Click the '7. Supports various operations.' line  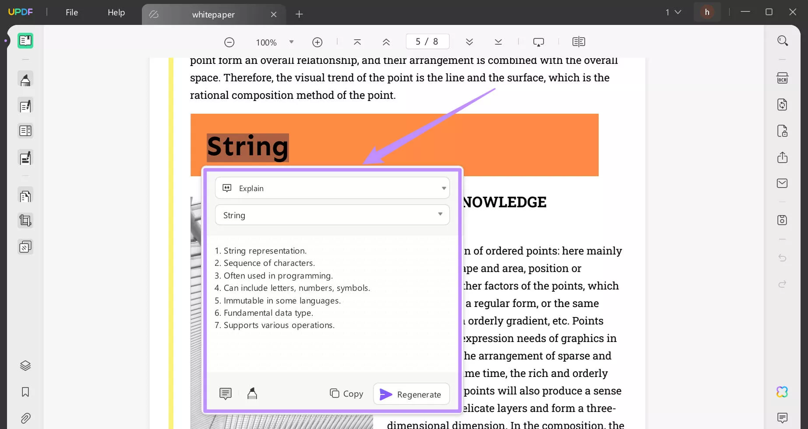(275, 325)
